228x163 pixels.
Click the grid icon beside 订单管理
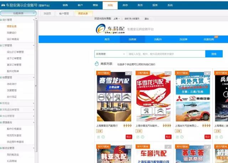pos(1,46)
